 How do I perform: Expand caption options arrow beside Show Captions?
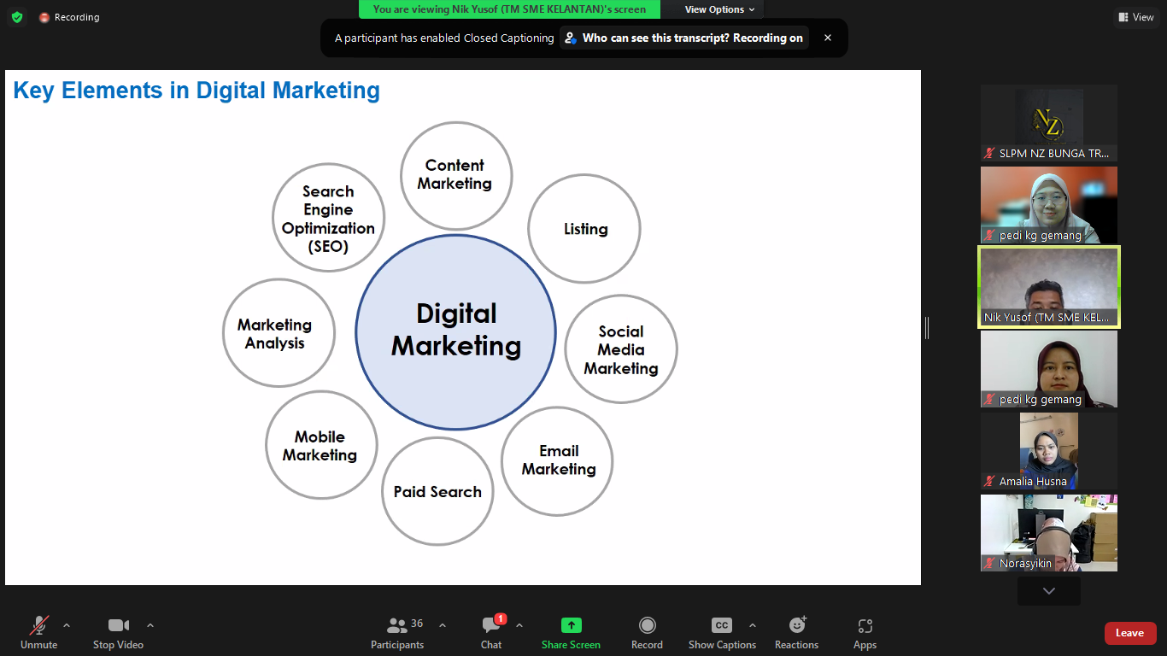tap(752, 624)
